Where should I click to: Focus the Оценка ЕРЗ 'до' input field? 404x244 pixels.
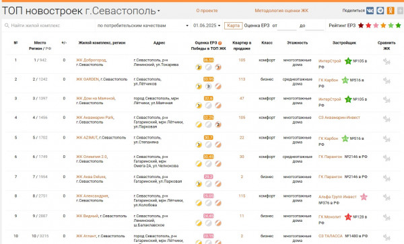tap(314, 26)
